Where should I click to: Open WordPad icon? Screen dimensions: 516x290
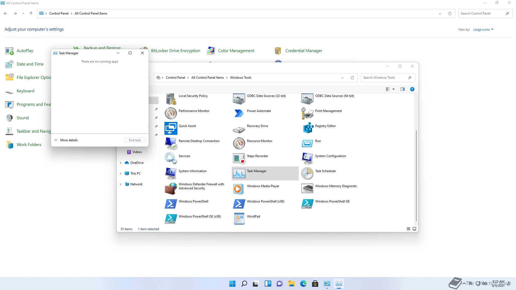pyautogui.click(x=239, y=219)
